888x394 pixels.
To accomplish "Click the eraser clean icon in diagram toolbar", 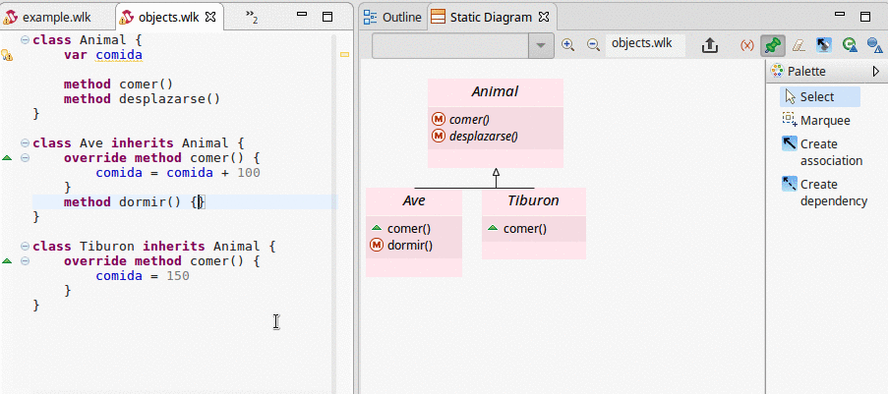I will (798, 45).
